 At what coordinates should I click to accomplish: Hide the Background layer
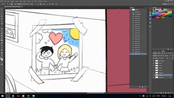pos(154,77)
